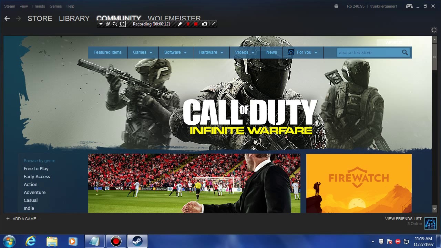Switch to the LIBRARY tab
Image resolution: width=441 pixels, height=248 pixels.
(74, 18)
